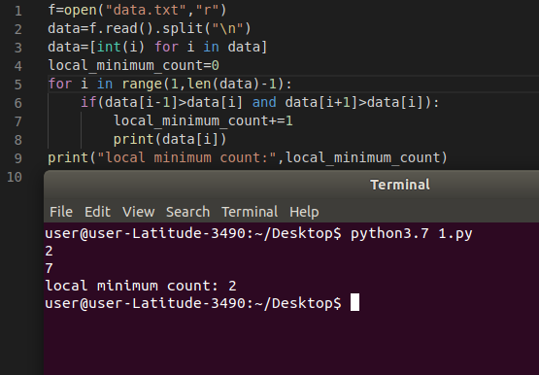Open the Search menu in Terminal

187,212
